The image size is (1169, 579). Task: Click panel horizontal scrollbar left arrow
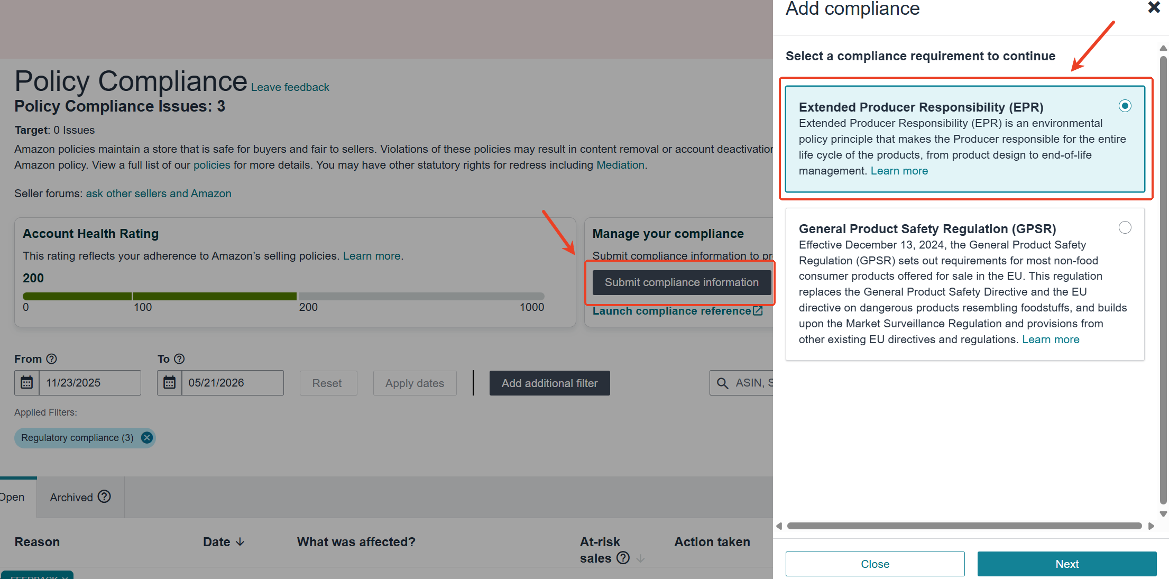click(779, 526)
